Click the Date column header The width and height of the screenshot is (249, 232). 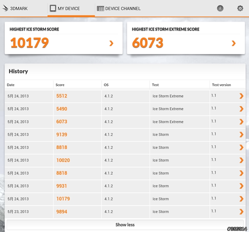pyautogui.click(x=11, y=85)
